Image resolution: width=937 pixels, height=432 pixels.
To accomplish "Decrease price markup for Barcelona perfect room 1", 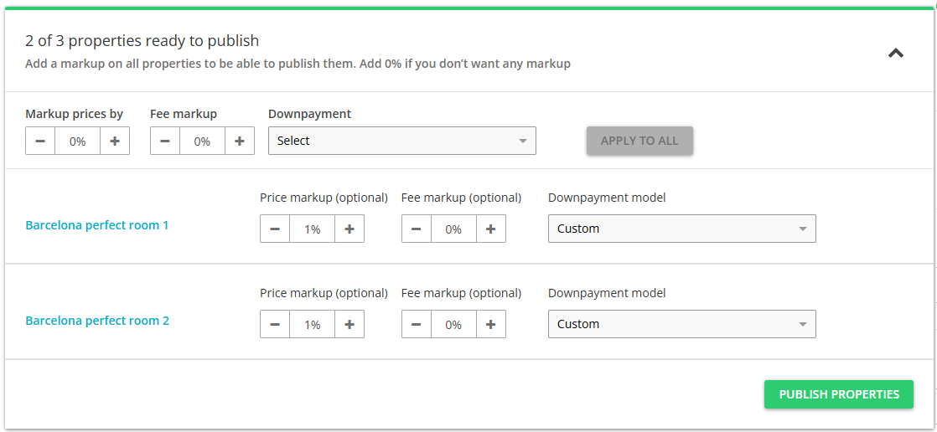I will (x=275, y=229).
